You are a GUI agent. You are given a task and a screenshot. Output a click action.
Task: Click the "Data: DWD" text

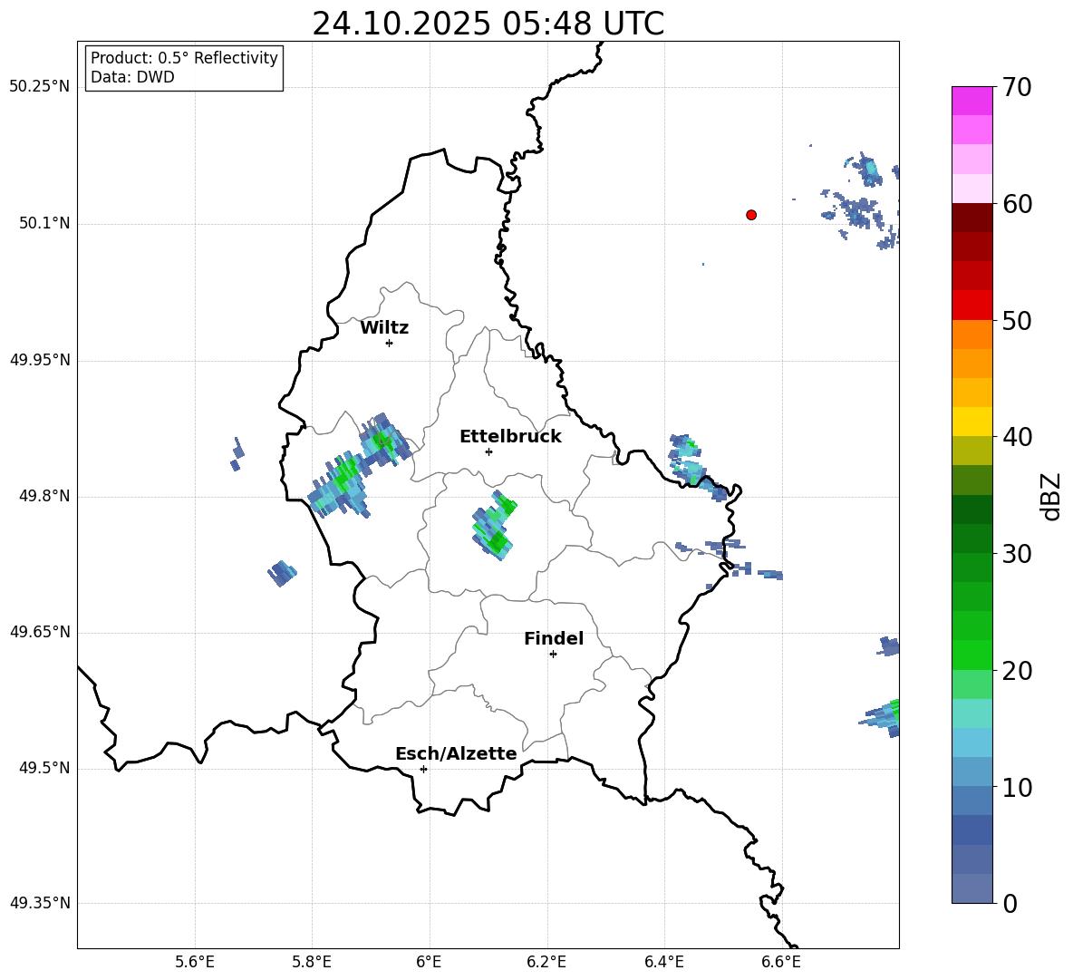coord(132,77)
